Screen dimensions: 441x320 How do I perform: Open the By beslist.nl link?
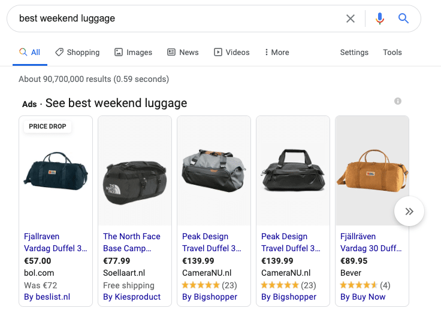[47, 297]
